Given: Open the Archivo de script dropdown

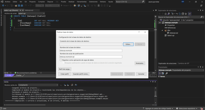Looking at the screenshot, I should click(x=44, y=13).
